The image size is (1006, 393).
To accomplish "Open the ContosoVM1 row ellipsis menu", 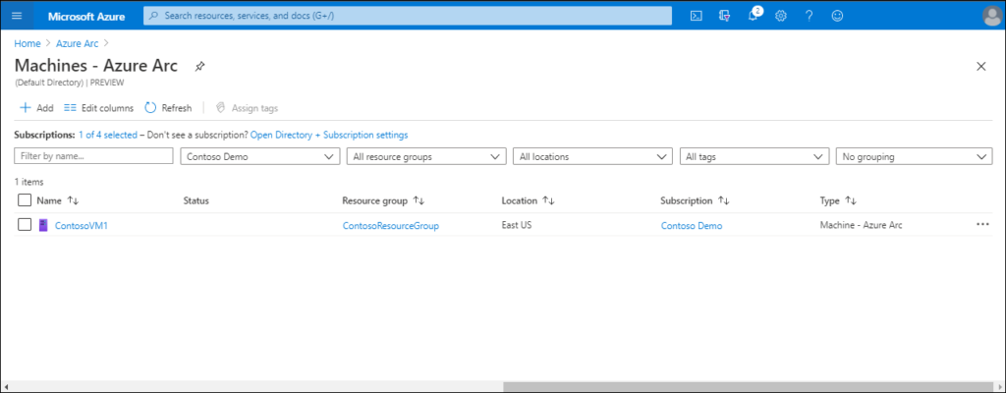I will [982, 225].
